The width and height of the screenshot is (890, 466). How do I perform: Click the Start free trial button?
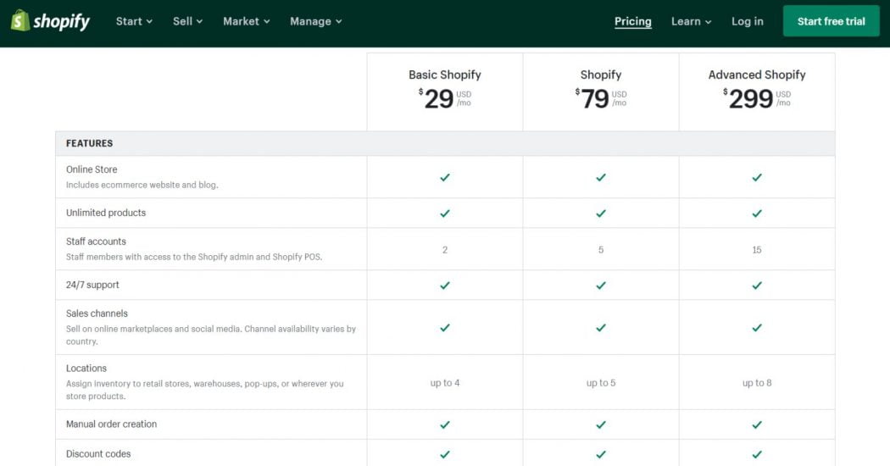[831, 21]
